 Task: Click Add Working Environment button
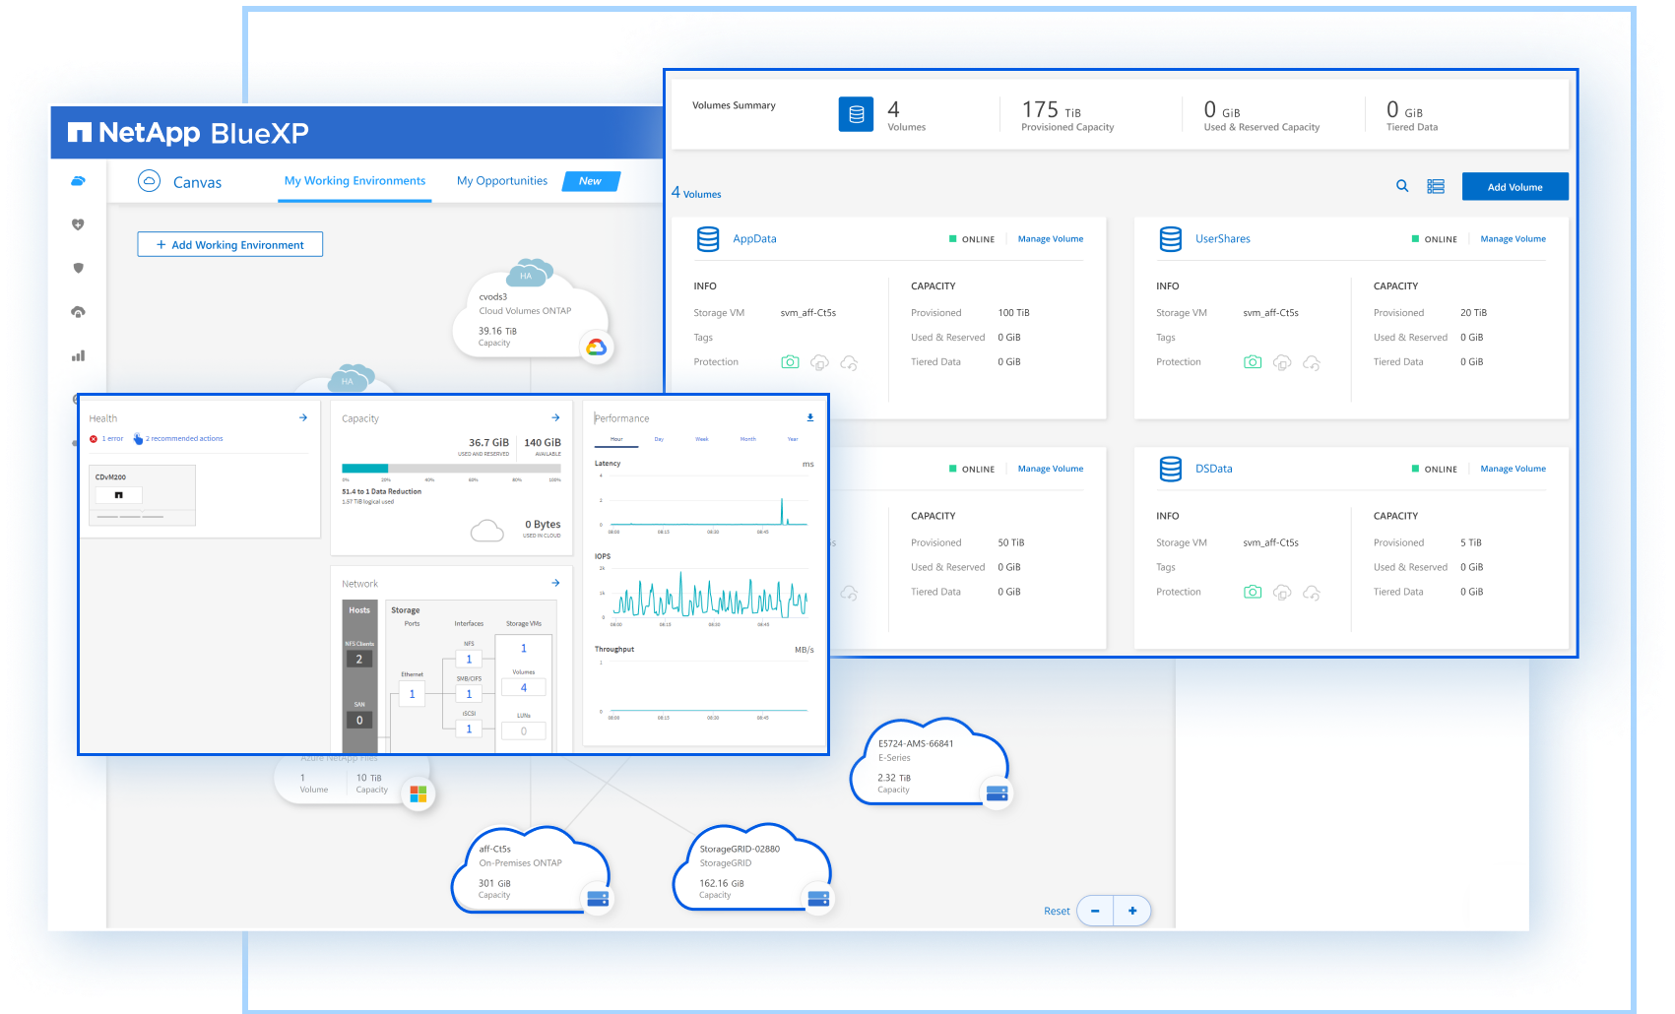pos(230,245)
